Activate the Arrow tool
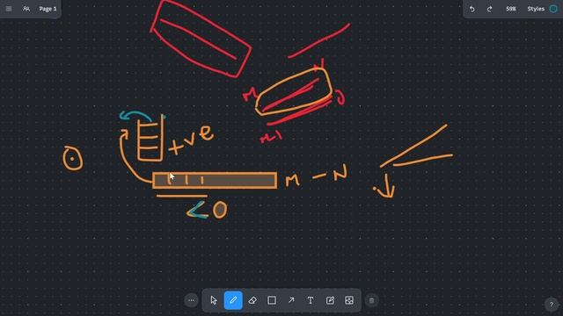 point(291,300)
